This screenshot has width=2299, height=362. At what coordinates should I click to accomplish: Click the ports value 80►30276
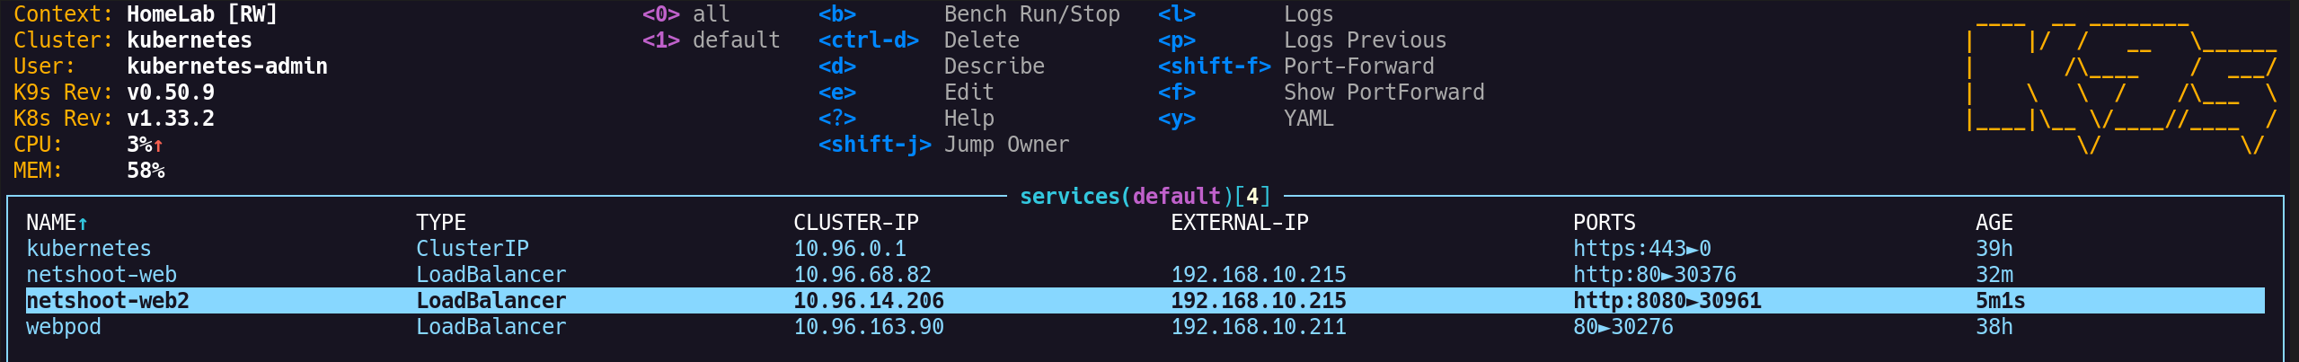coord(1623,327)
